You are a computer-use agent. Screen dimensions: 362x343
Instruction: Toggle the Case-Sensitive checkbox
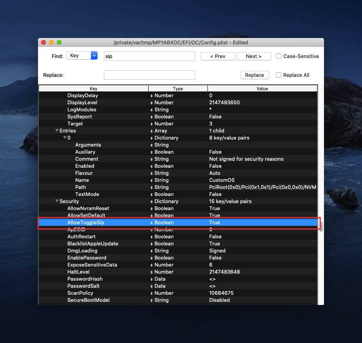pos(279,56)
